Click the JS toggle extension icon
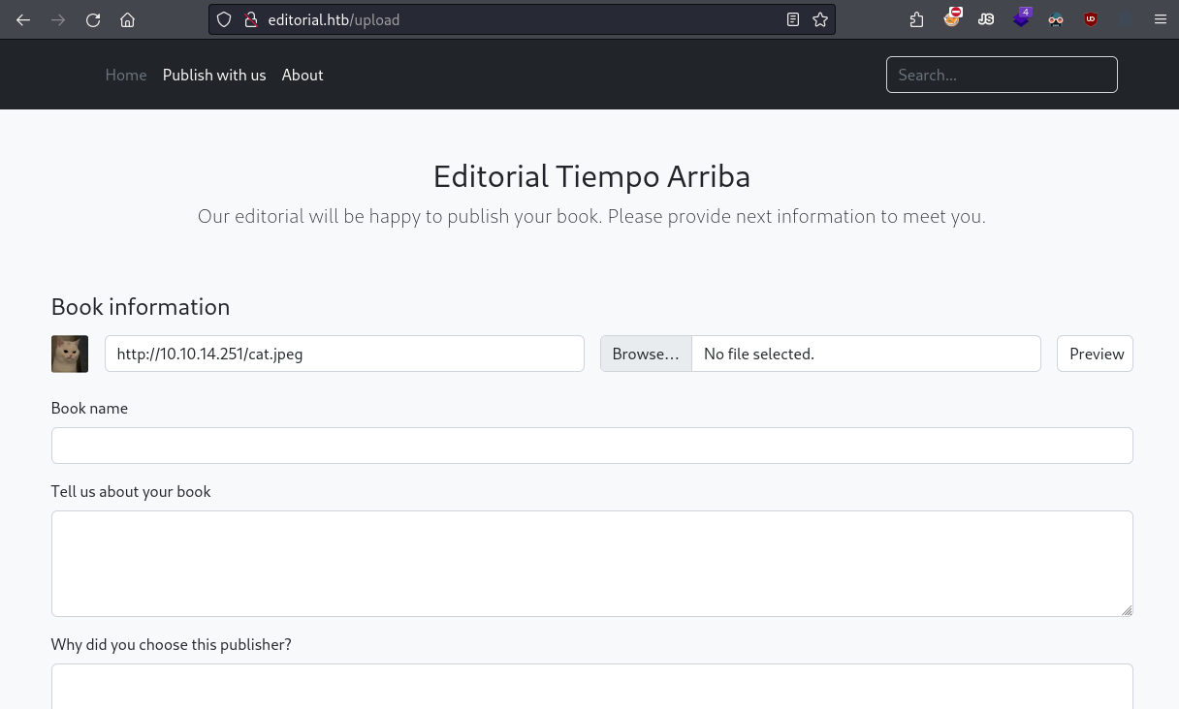This screenshot has height=709, width=1179. click(986, 19)
